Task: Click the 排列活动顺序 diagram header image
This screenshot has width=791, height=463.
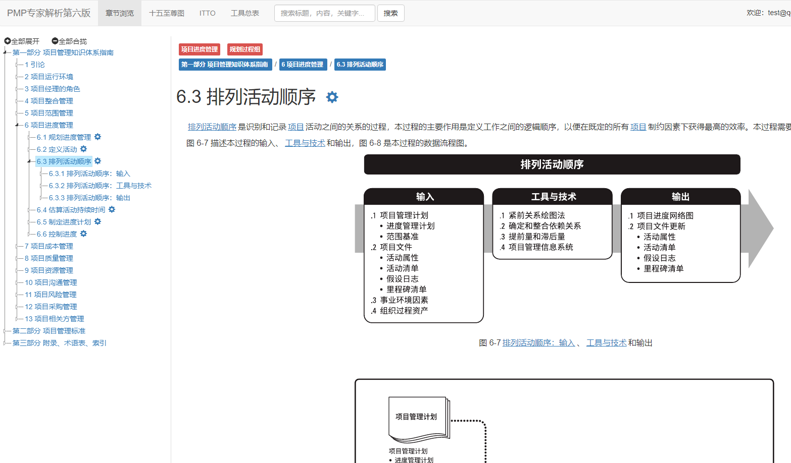Action: 552,164
